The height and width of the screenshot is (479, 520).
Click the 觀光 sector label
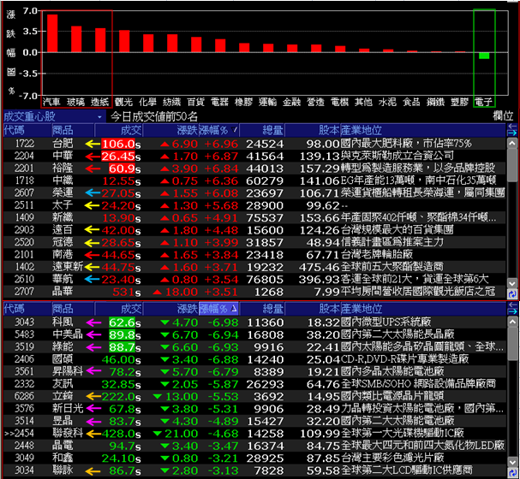123,102
